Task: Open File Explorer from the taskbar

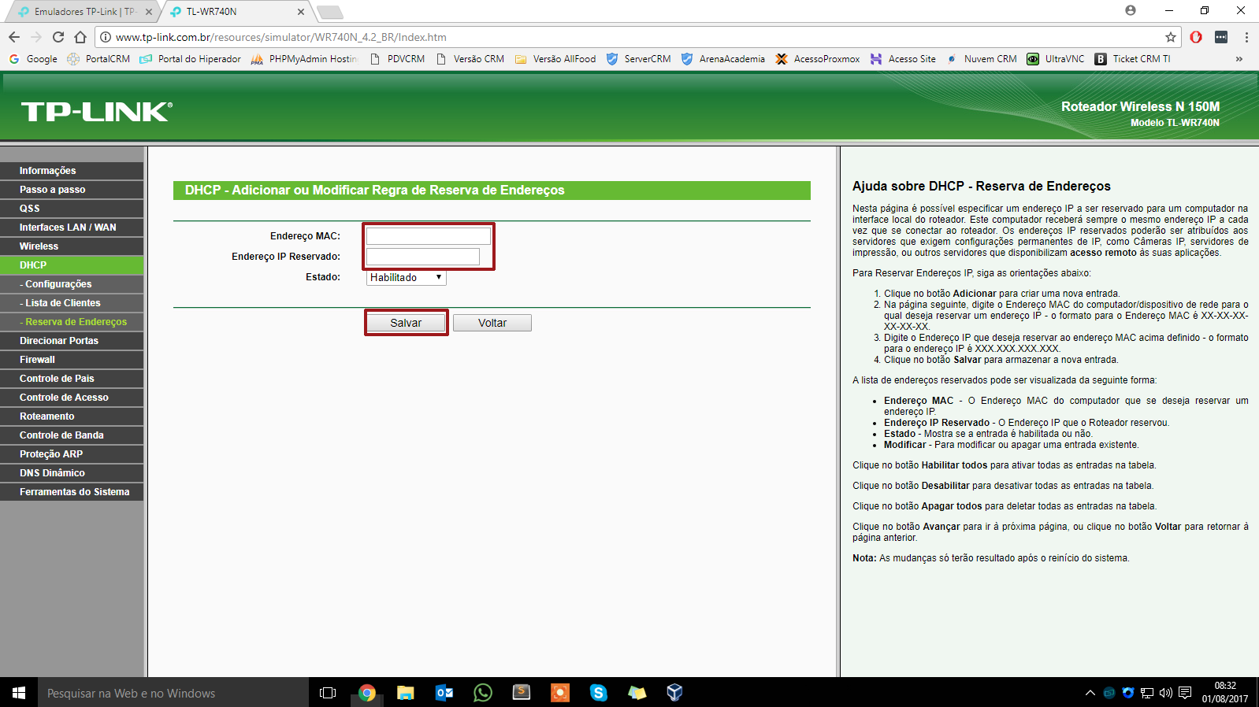Action: [x=406, y=693]
